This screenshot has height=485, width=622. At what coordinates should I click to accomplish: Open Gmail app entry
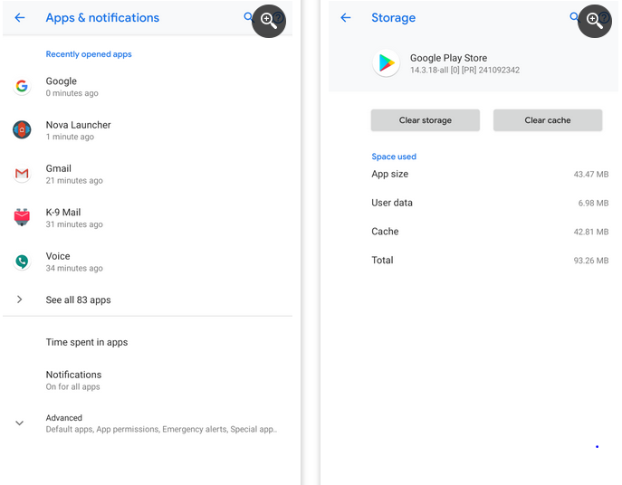tap(148, 174)
